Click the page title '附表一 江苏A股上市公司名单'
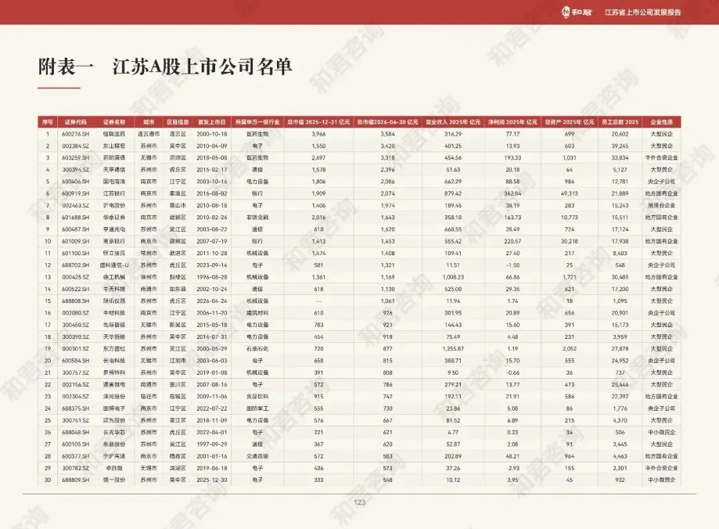 point(165,67)
